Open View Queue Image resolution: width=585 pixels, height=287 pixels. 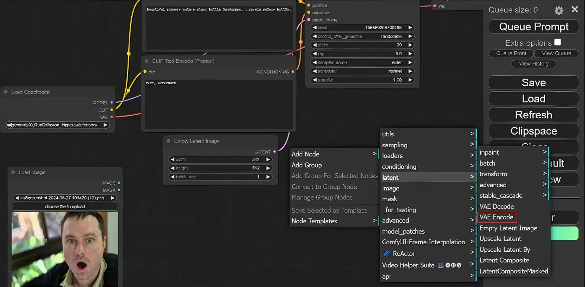[557, 54]
